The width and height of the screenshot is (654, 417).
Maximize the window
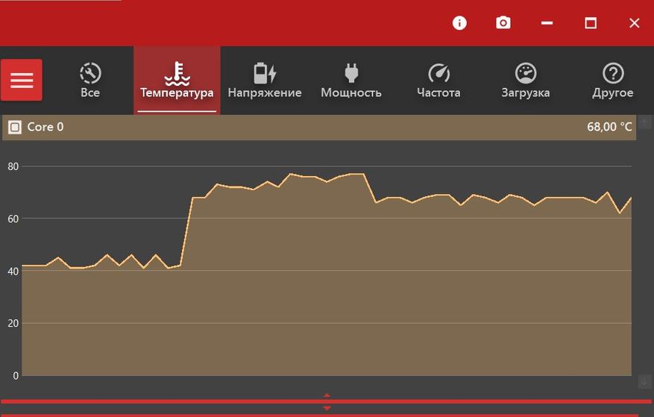(x=591, y=23)
